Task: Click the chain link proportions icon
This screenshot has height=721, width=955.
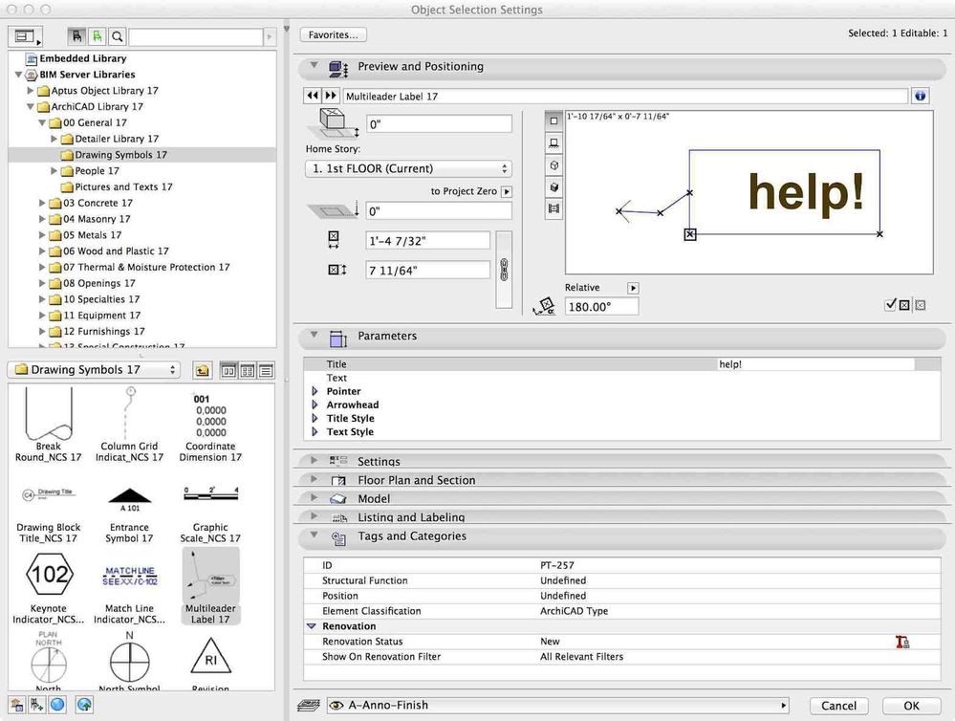Action: [504, 270]
